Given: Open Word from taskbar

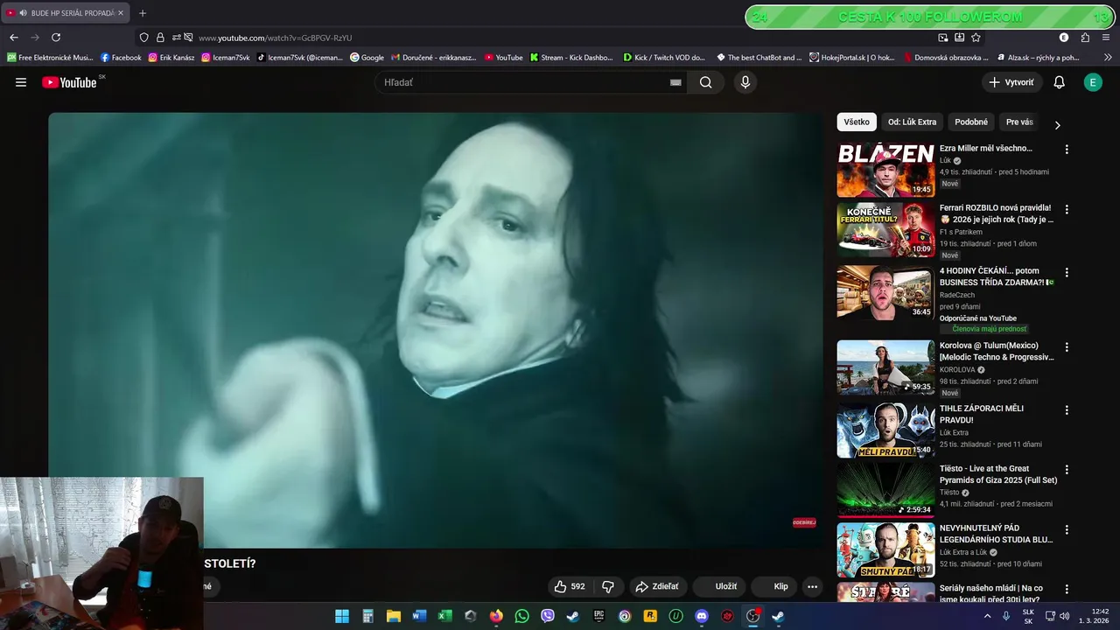Looking at the screenshot, I should [418, 616].
